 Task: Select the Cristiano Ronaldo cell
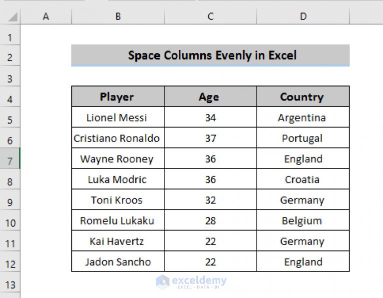pyautogui.click(x=118, y=137)
